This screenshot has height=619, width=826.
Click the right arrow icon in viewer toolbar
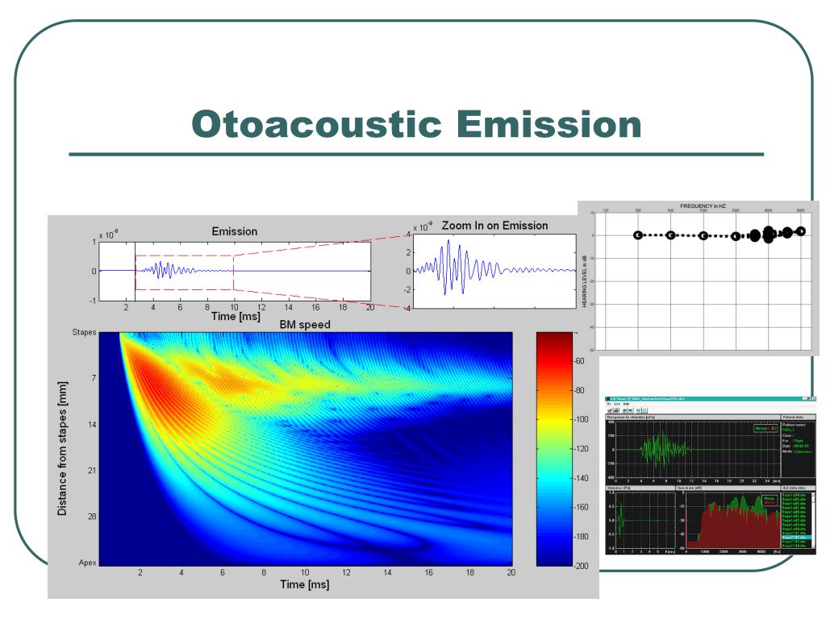631,410
